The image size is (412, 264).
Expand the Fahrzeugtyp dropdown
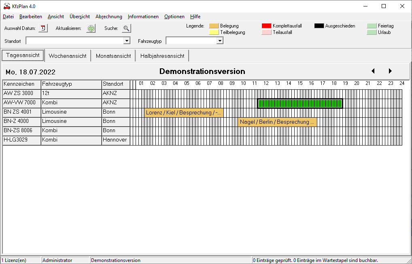tap(220, 41)
